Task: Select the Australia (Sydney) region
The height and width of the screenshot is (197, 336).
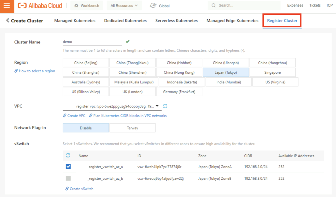Action: [86, 82]
